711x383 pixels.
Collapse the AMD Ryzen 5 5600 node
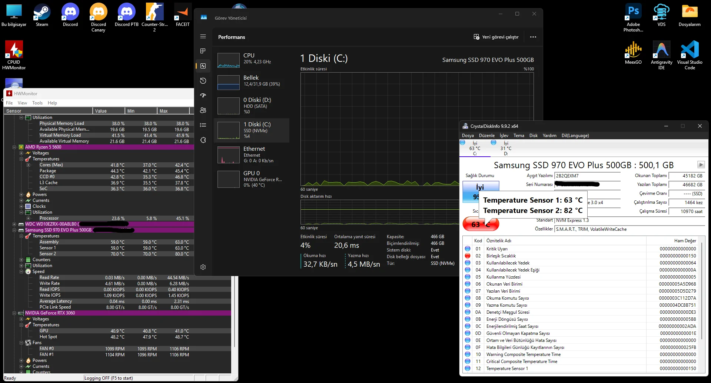[14, 147]
